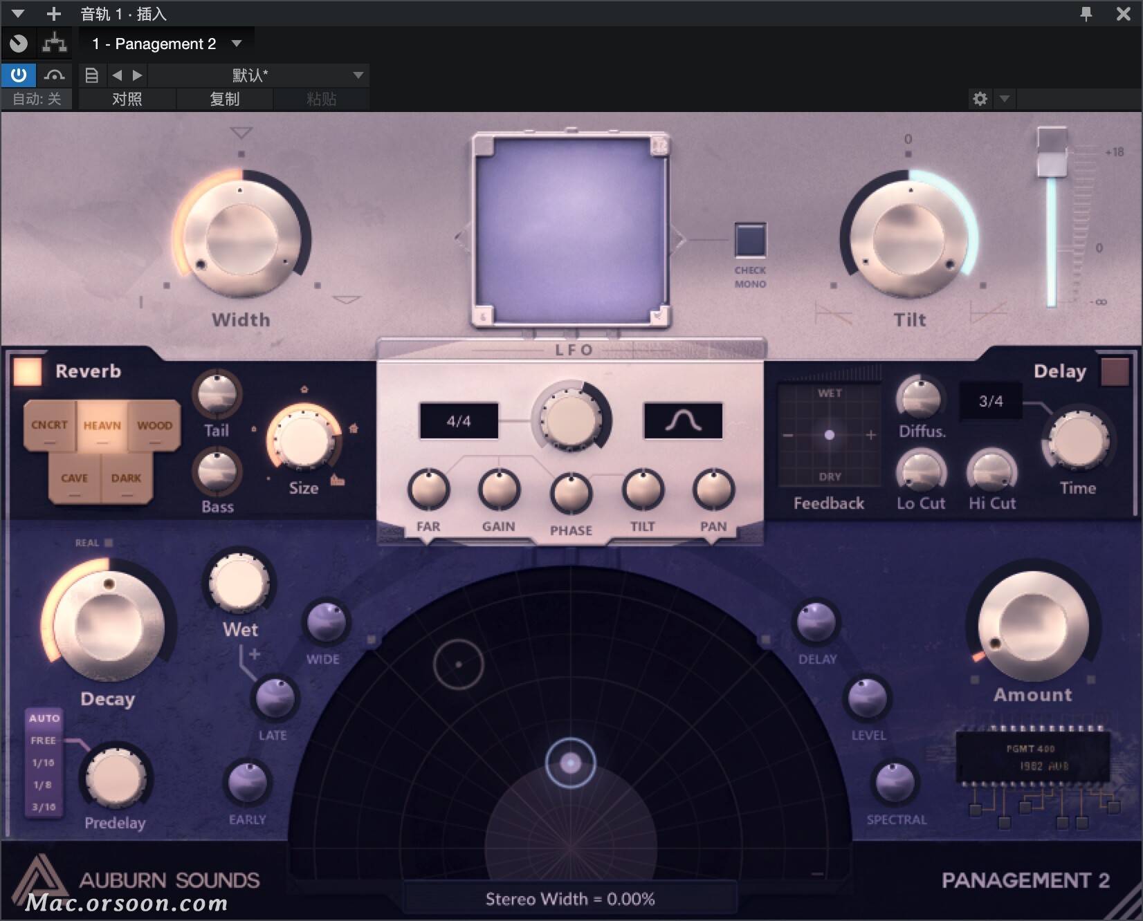Click the delay LEVEL knob

tap(867, 698)
